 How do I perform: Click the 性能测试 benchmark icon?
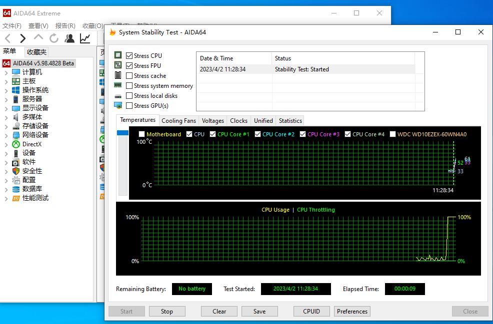click(16, 198)
